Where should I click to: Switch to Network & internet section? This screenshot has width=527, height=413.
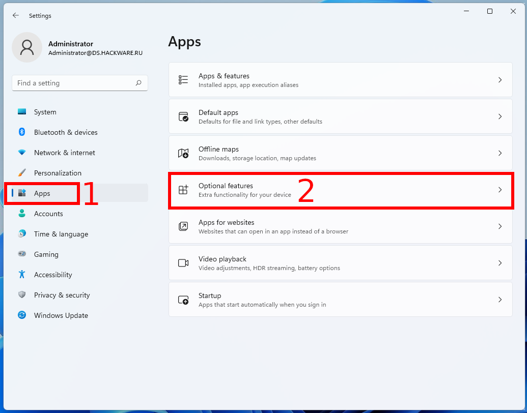point(64,153)
